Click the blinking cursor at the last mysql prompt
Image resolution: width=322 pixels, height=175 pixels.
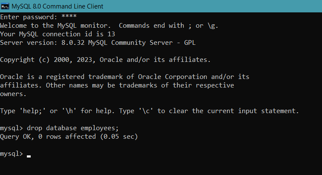click(x=29, y=157)
